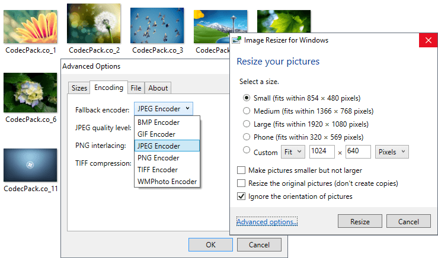Enable Make pictures smaller but not larger
Screen dimensions: 438x258
241,170
